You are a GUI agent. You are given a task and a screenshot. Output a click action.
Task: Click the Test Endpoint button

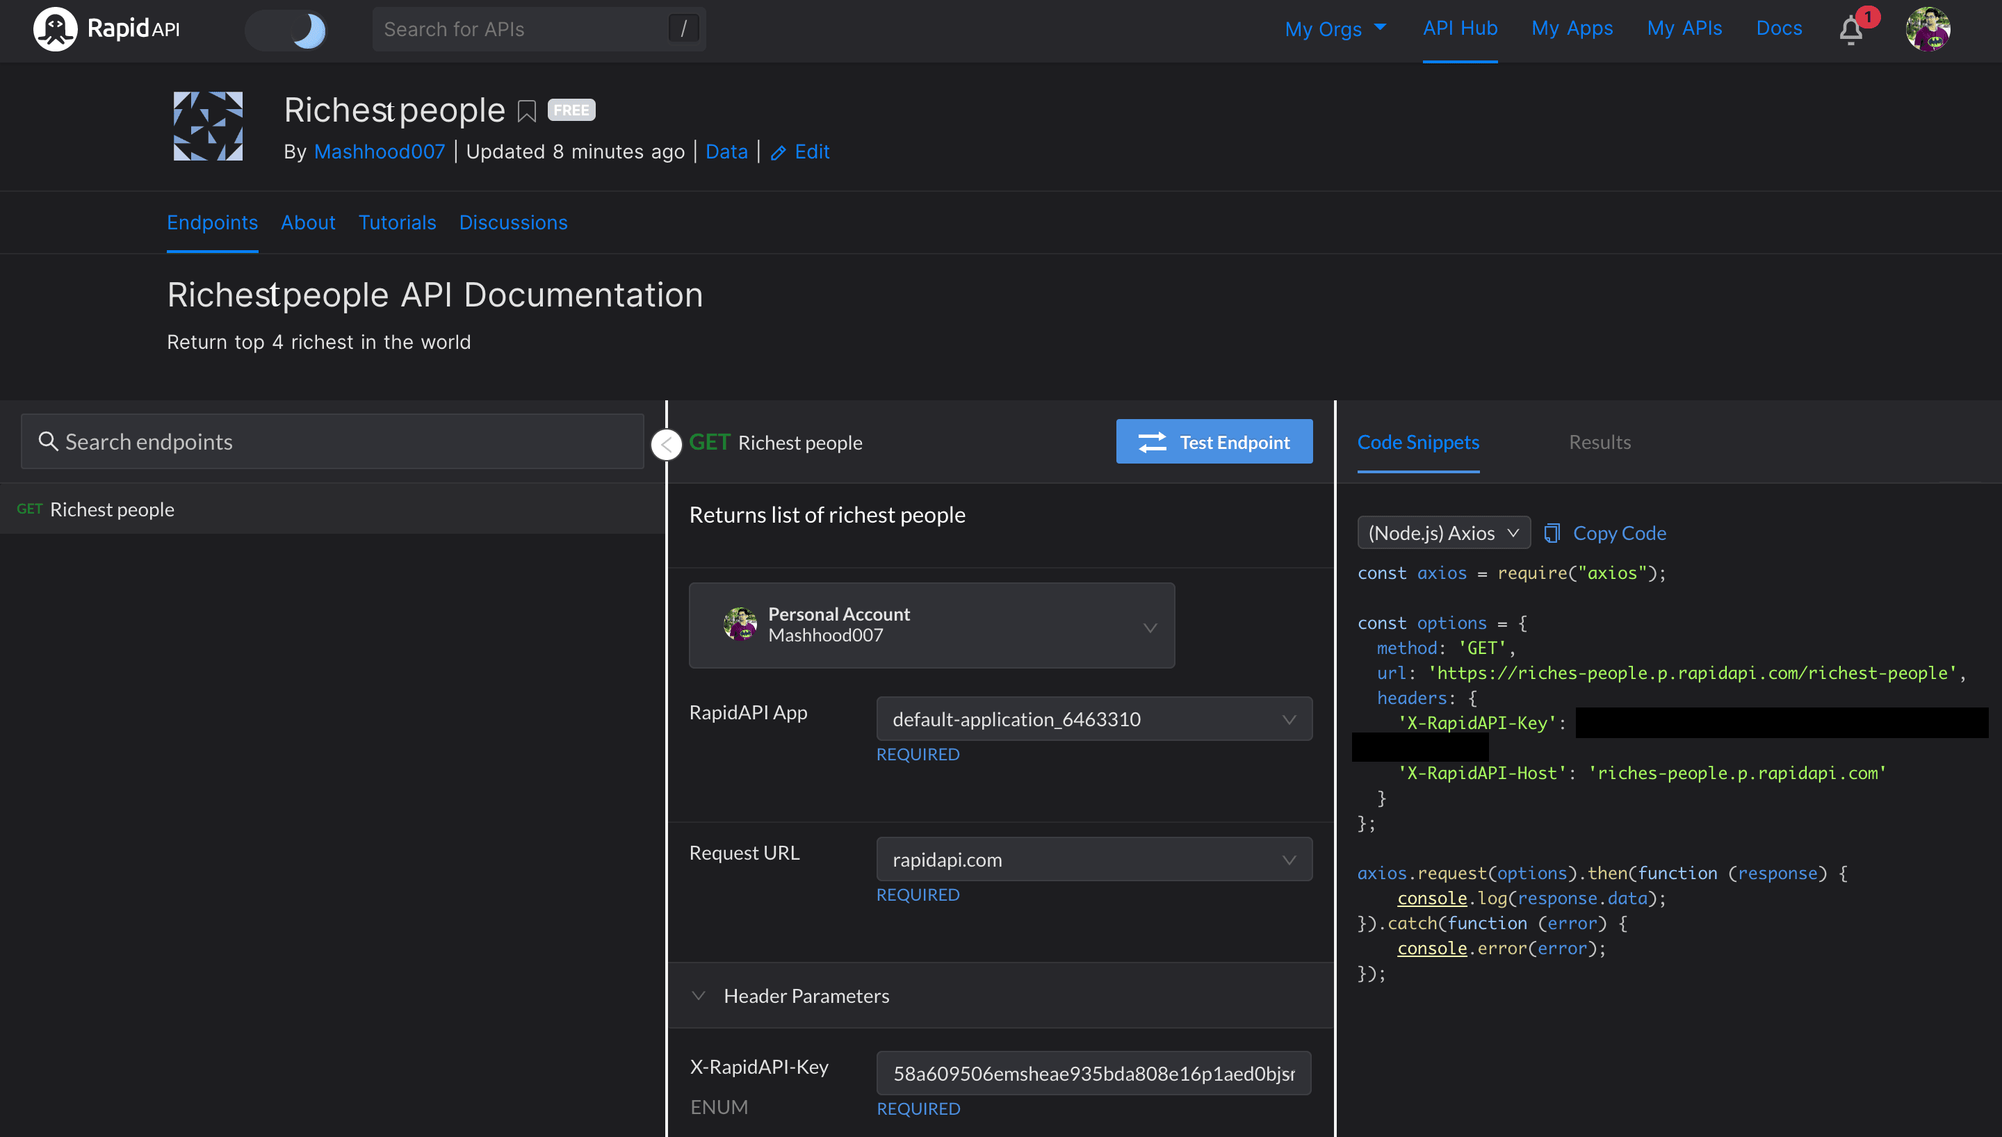pyautogui.click(x=1214, y=441)
